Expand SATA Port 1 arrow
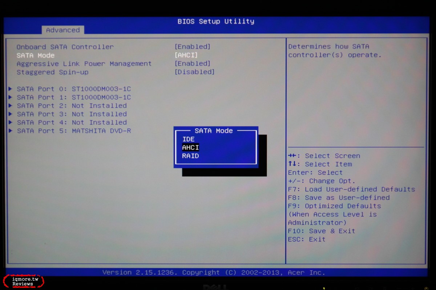This screenshot has height=290, width=436. (x=10, y=97)
